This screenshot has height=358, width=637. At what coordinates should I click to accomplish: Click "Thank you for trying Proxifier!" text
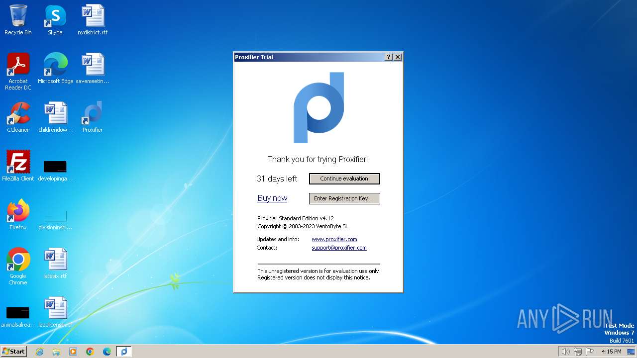click(x=318, y=159)
